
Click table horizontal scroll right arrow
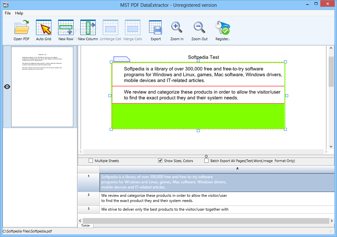tap(332, 221)
